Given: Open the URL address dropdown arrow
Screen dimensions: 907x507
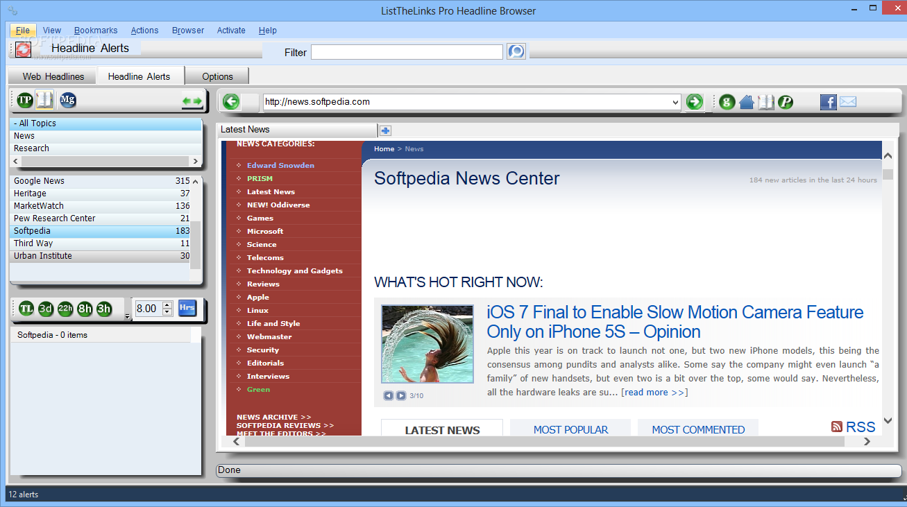Looking at the screenshot, I should (x=676, y=102).
